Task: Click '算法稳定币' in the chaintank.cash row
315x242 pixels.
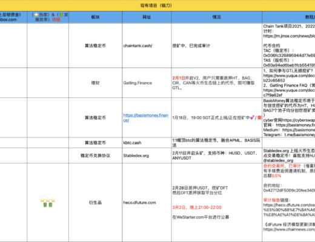Action: (x=95, y=45)
